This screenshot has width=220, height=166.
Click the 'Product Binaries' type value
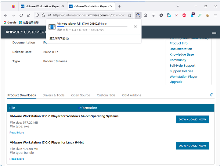click(x=55, y=61)
